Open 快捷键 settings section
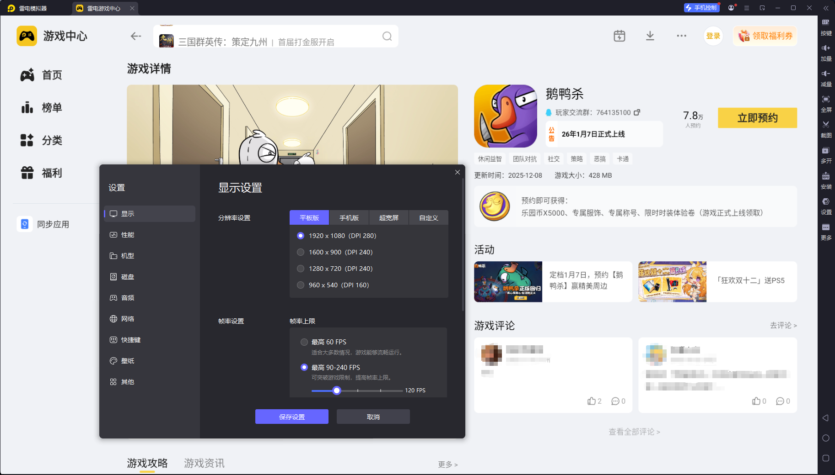Screen dimensions: 835x475 tap(150, 340)
